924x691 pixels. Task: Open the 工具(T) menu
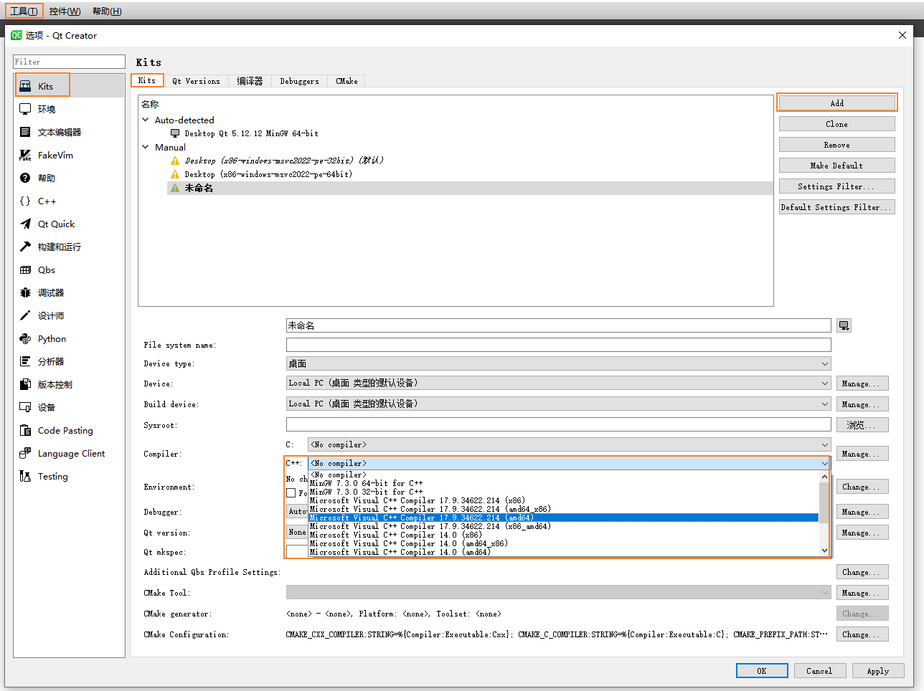pos(24,11)
